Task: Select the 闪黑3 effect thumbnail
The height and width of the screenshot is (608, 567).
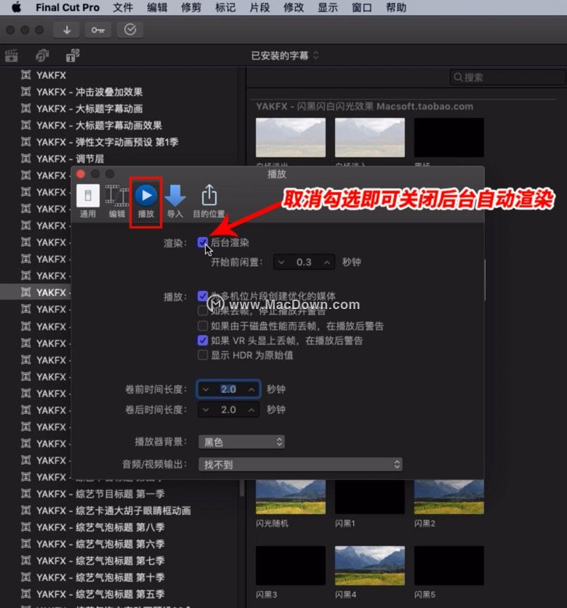Action: pyautogui.click(x=291, y=565)
